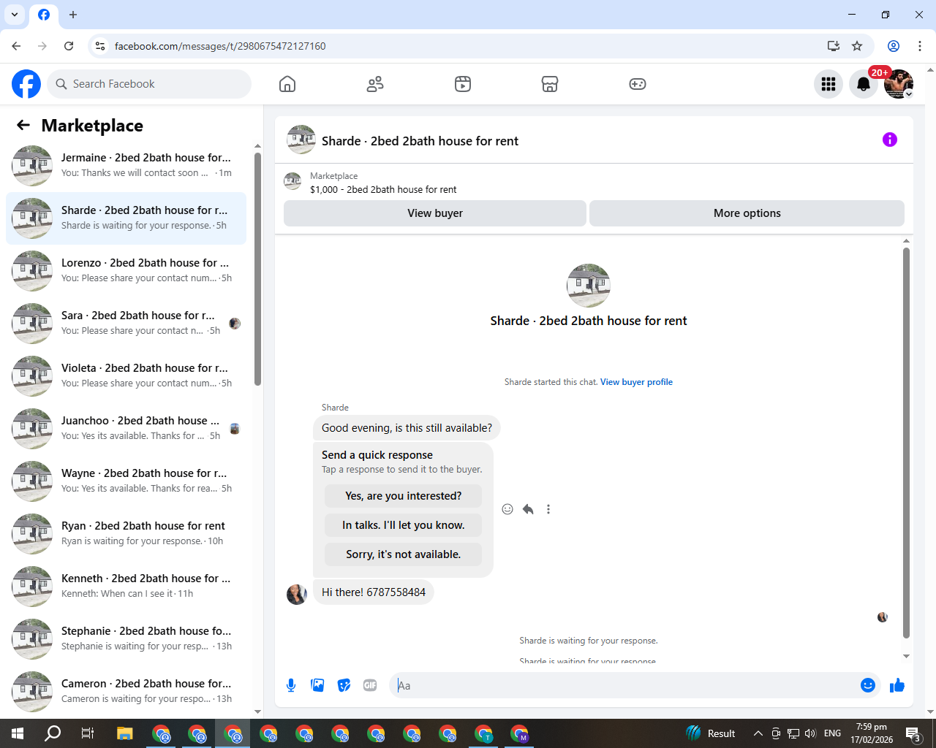936x748 pixels.
Task: Open the Home feed icon
Action: point(287,84)
